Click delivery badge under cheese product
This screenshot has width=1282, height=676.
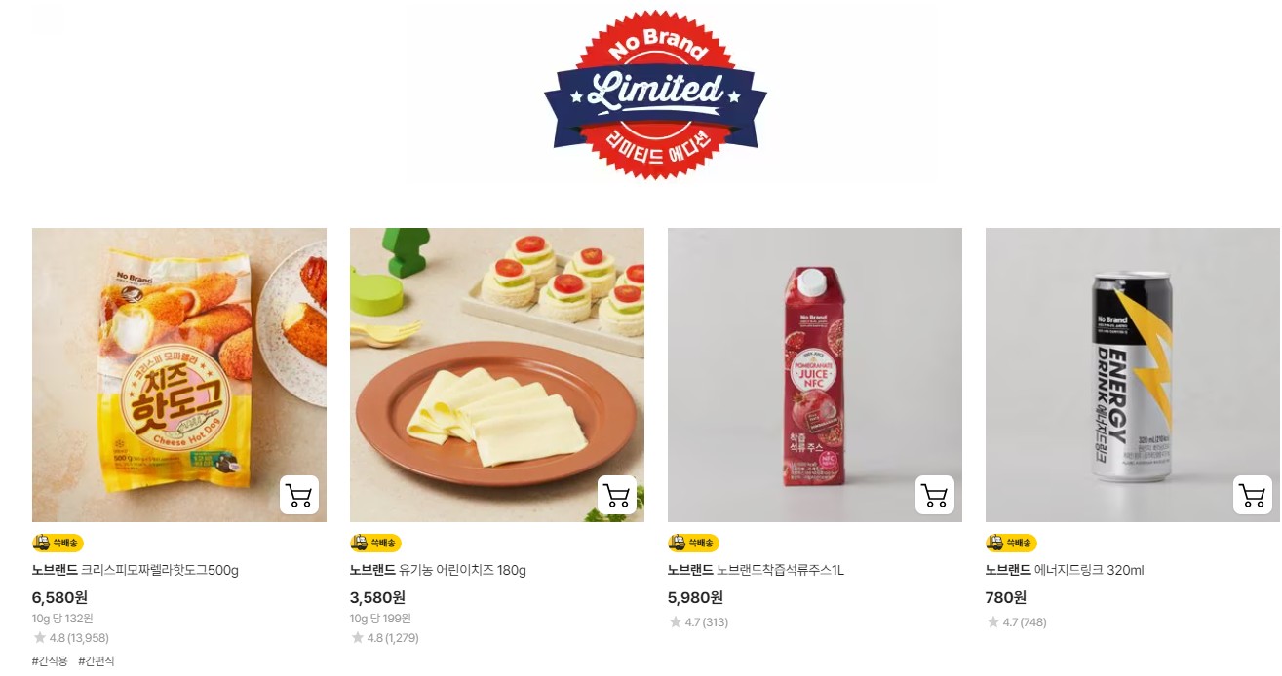pyautogui.click(x=375, y=543)
